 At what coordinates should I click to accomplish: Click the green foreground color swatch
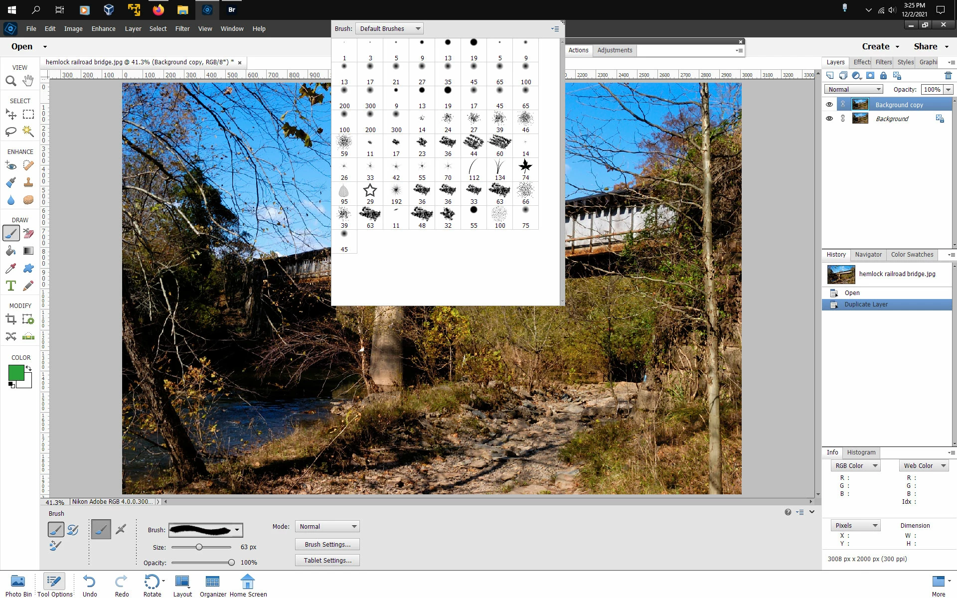[16, 372]
